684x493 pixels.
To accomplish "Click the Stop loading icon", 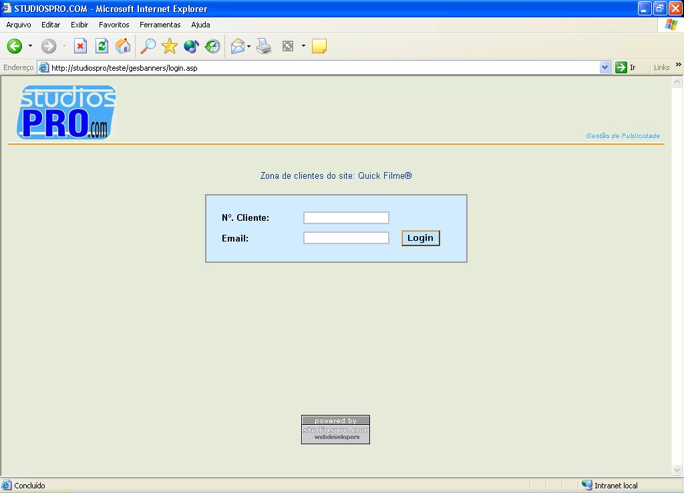I will click(80, 46).
